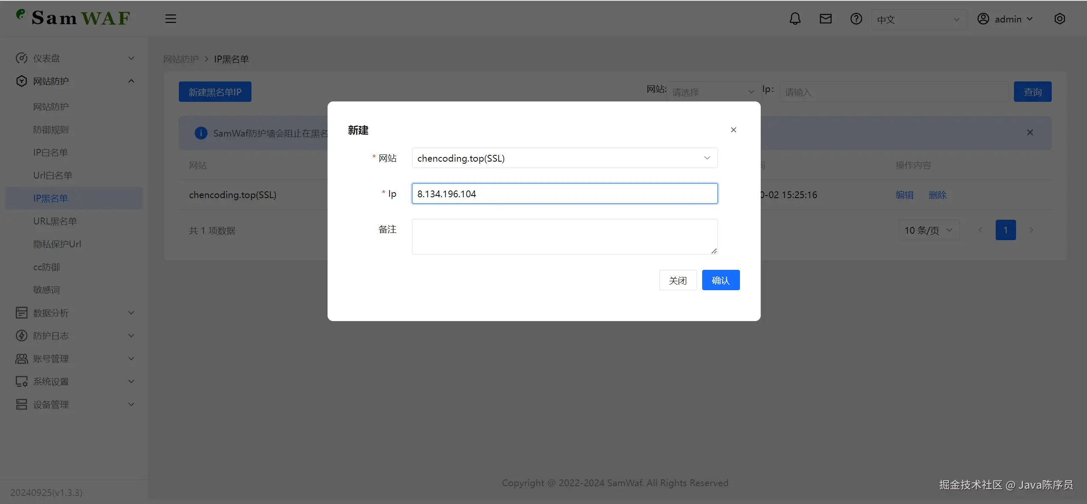The image size is (1087, 504).
Task: Open the 10 条/页 page size selector
Action: pos(928,230)
